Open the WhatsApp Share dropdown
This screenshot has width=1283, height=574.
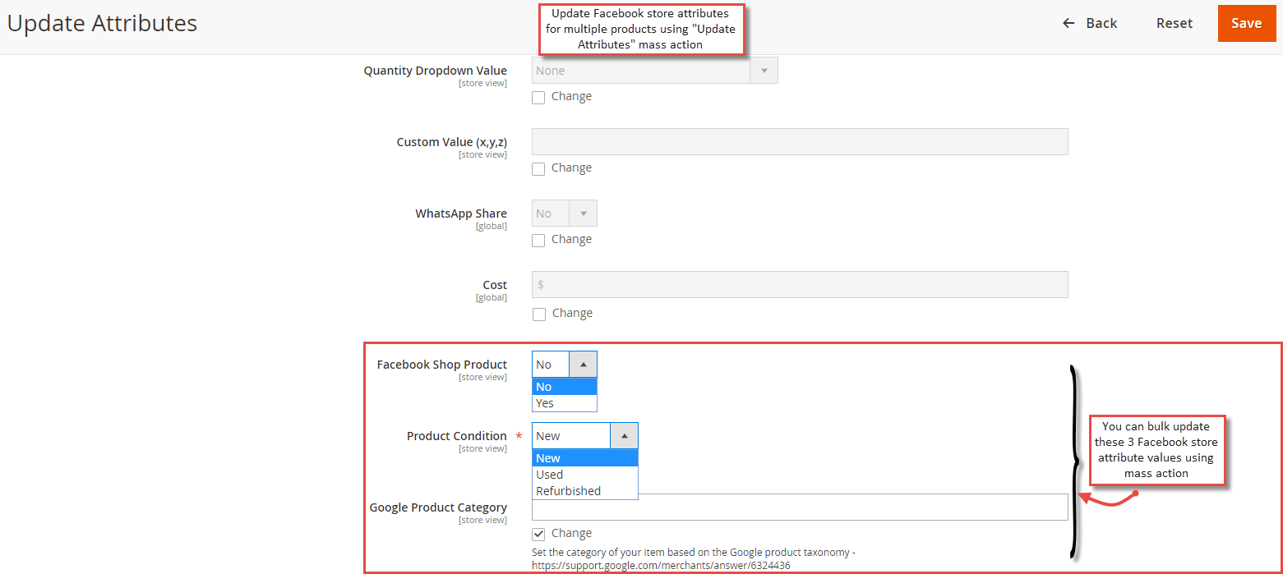(564, 214)
